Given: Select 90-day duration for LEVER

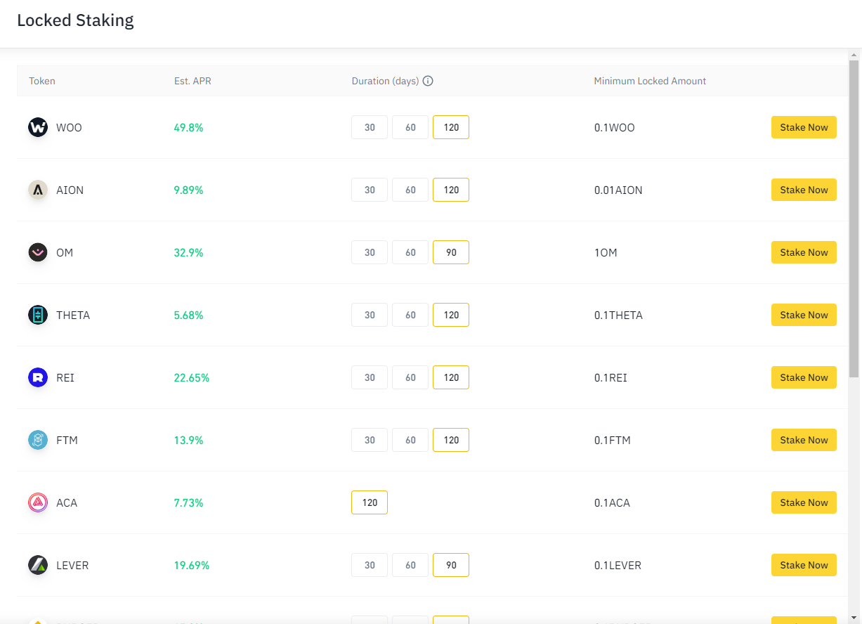Looking at the screenshot, I should point(451,565).
